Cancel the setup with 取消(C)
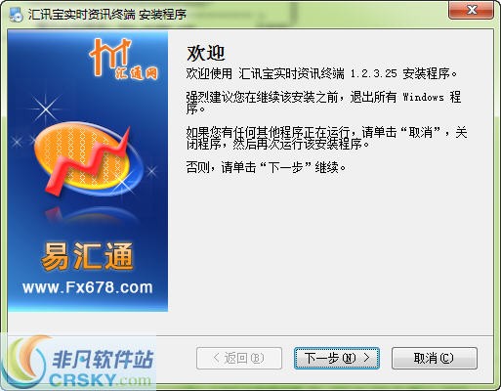 pyautogui.click(x=435, y=358)
